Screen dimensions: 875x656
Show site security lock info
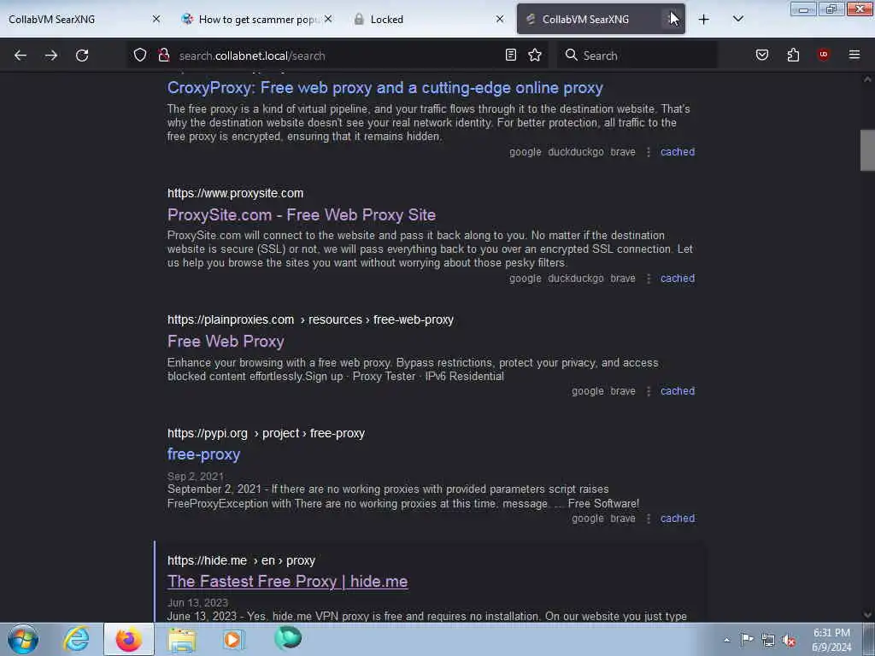[163, 56]
